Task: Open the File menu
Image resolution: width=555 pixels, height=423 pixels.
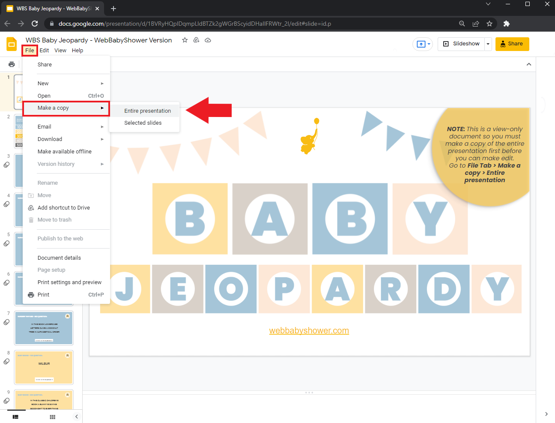Action: tap(30, 51)
